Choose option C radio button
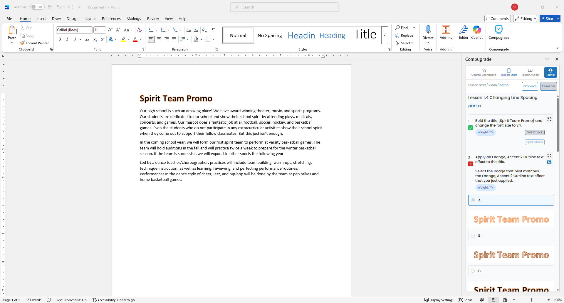 473,271
